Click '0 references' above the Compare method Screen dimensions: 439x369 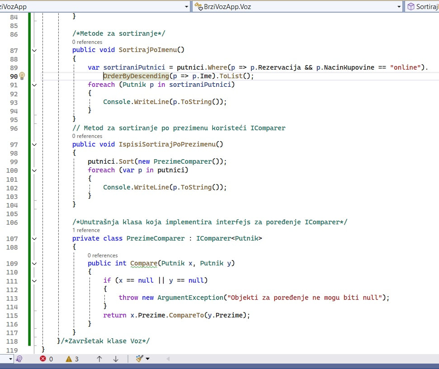(x=103, y=255)
